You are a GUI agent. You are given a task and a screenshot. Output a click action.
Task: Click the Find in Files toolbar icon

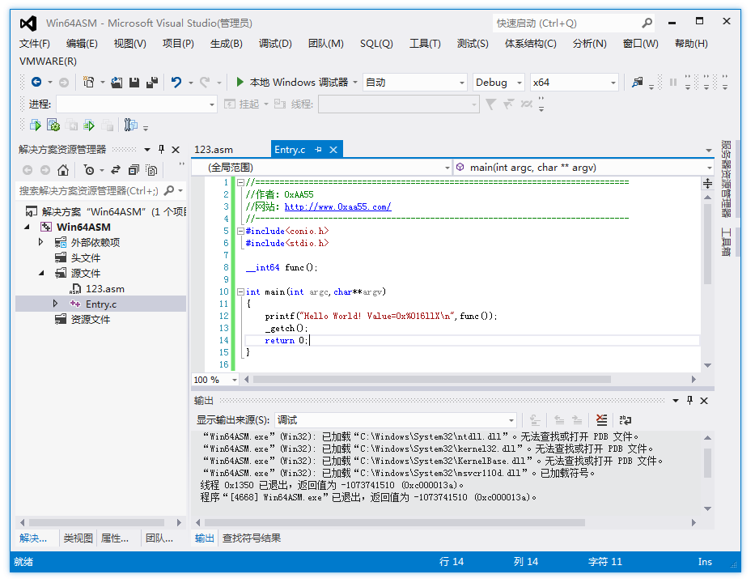click(x=638, y=82)
